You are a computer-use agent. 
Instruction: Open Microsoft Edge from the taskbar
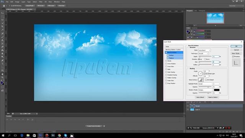[22, 135]
